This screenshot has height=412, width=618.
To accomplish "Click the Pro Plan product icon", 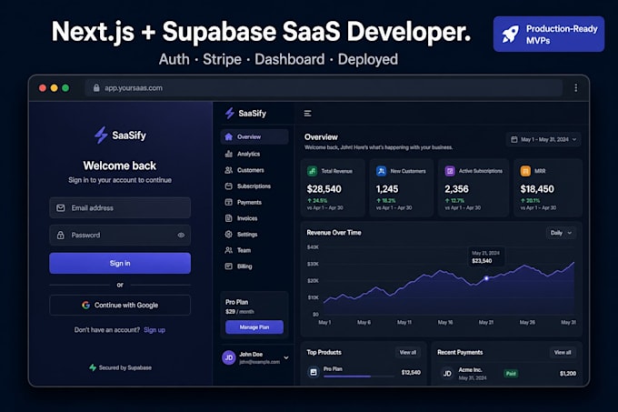I will [x=314, y=372].
